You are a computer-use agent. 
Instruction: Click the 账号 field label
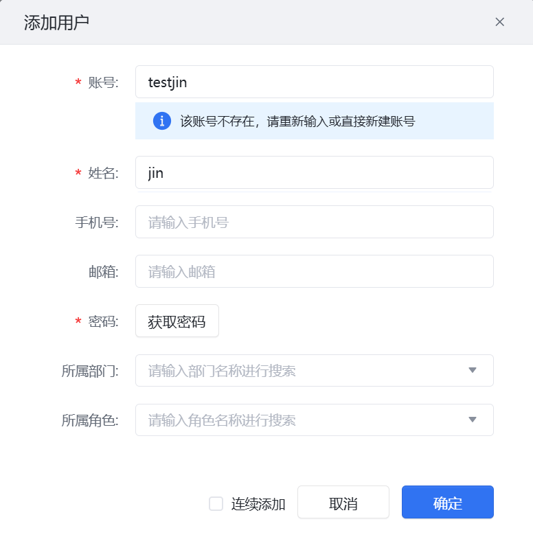click(103, 82)
